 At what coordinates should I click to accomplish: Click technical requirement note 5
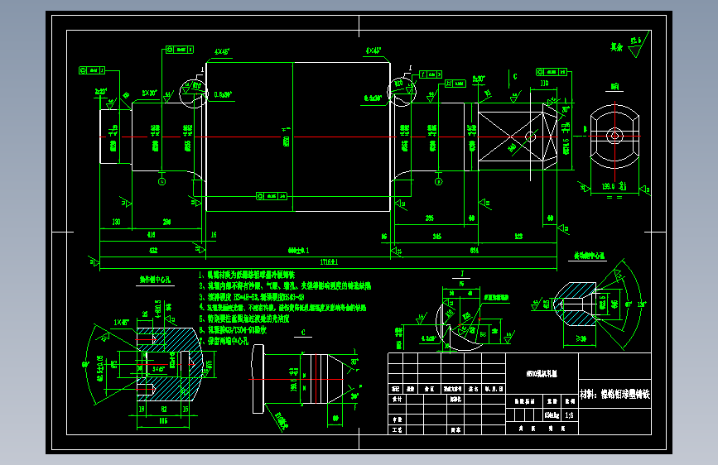243,319
